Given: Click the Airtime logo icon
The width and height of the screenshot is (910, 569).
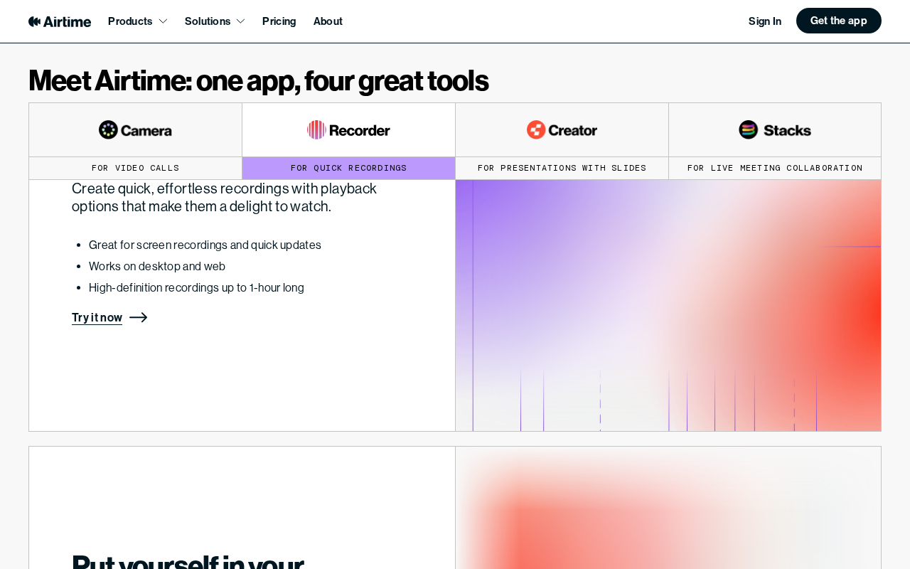Looking at the screenshot, I should tap(34, 21).
